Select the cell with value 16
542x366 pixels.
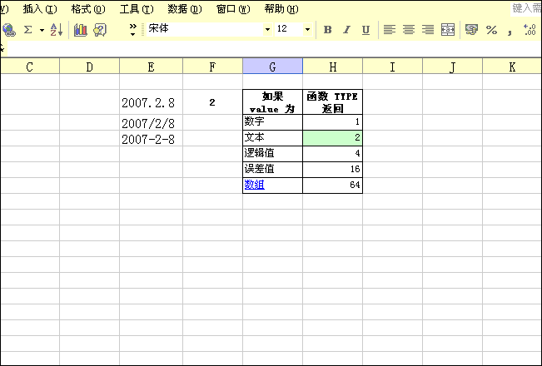coord(332,170)
